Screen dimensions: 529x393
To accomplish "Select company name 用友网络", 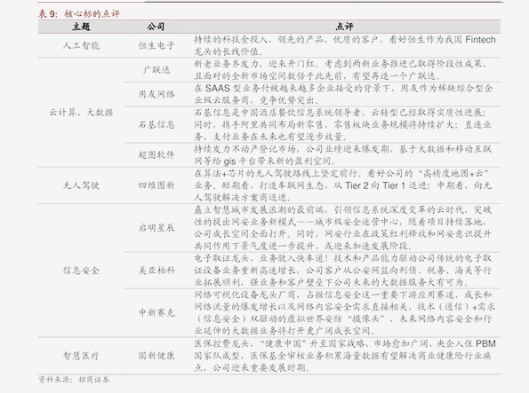I will pyautogui.click(x=156, y=94).
